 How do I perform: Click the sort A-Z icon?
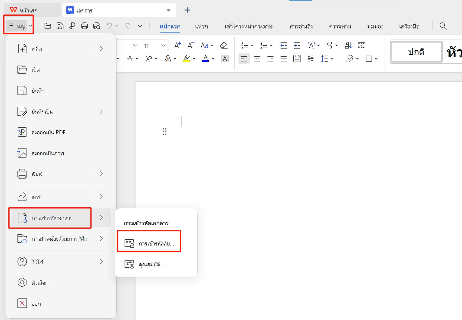[348, 45]
